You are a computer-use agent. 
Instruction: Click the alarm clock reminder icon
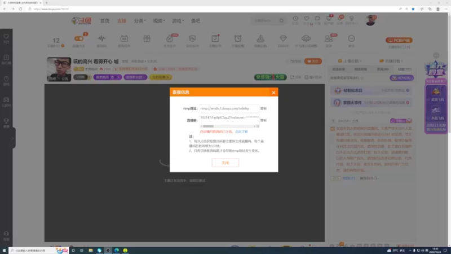click(238, 38)
